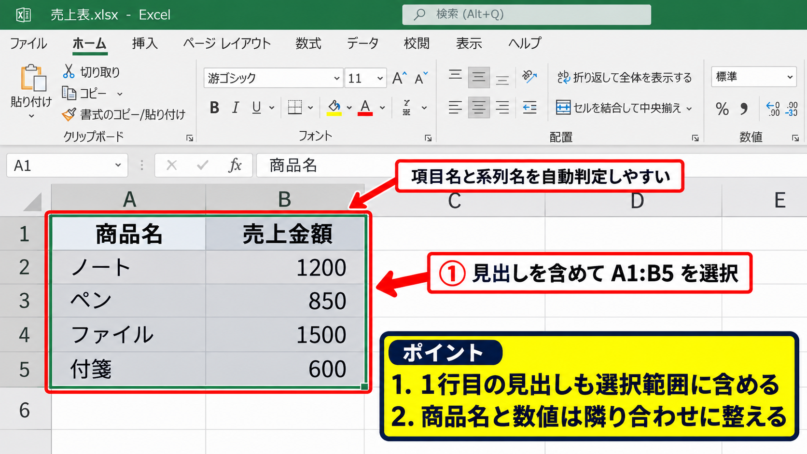
Task: Click the Cut scissors icon
Action: tap(69, 71)
